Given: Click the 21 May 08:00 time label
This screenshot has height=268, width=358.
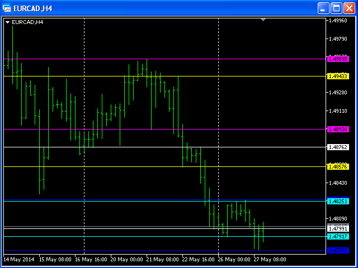Looking at the screenshot, I should click(x=163, y=260).
